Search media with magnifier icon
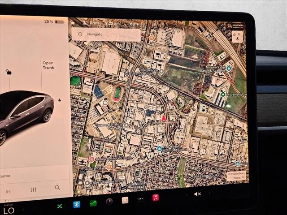Viewport: 287px width, 215px height. click(x=57, y=188)
